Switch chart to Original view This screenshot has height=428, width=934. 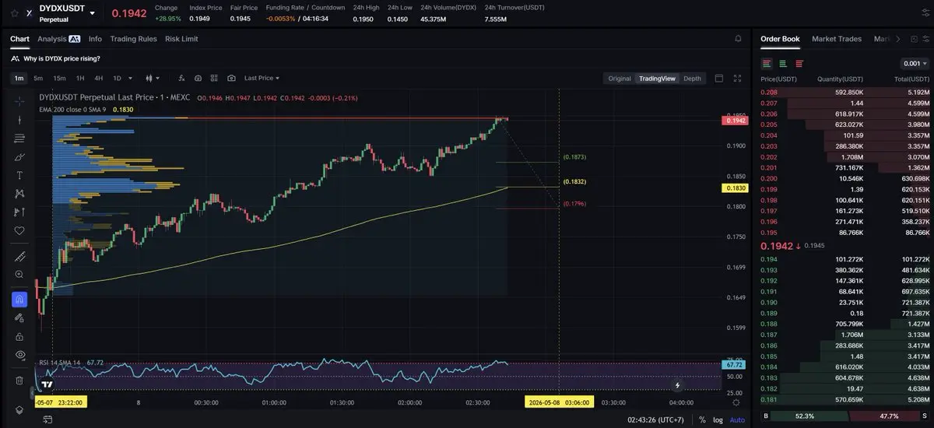coord(620,79)
